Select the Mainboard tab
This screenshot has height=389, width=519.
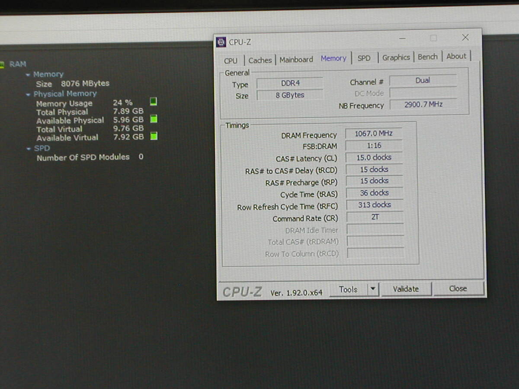coord(296,60)
